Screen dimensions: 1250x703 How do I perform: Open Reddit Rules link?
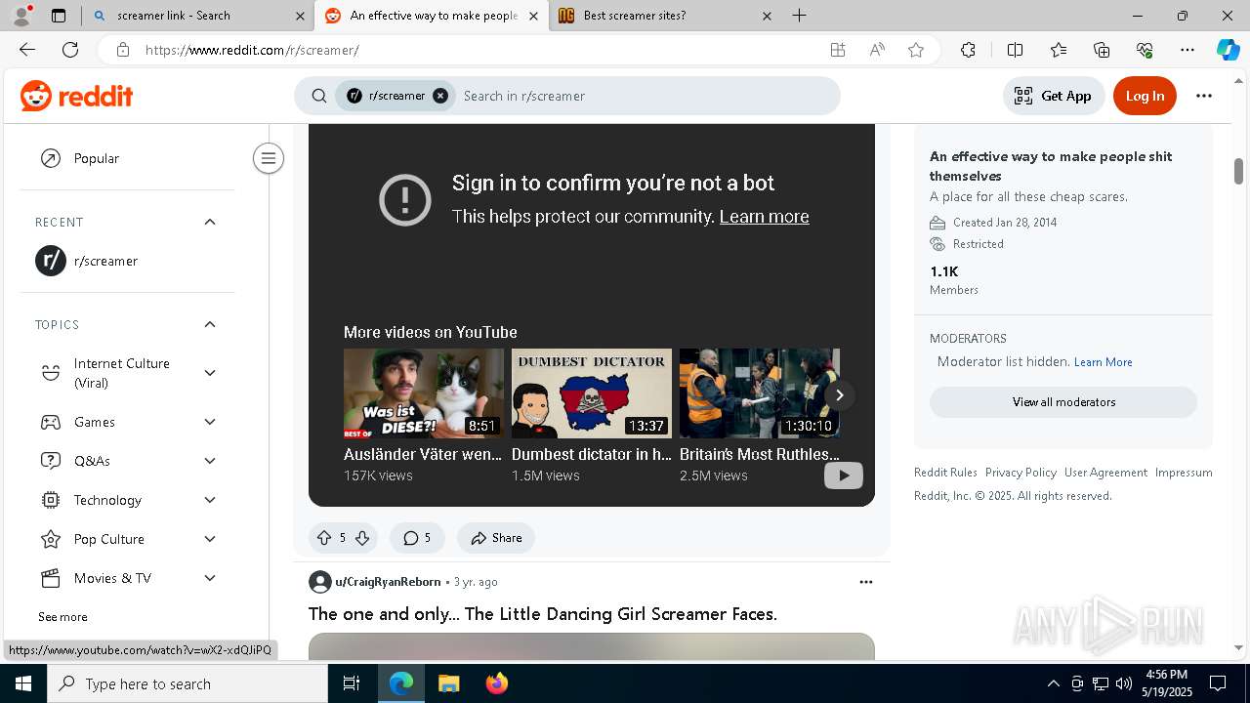click(x=945, y=473)
